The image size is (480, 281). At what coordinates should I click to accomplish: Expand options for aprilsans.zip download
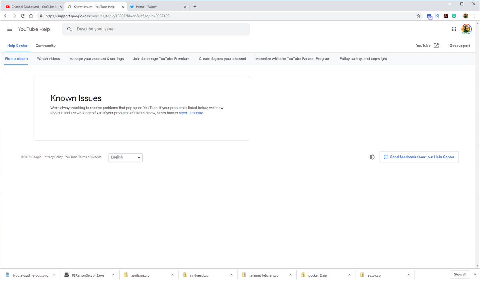point(172,275)
